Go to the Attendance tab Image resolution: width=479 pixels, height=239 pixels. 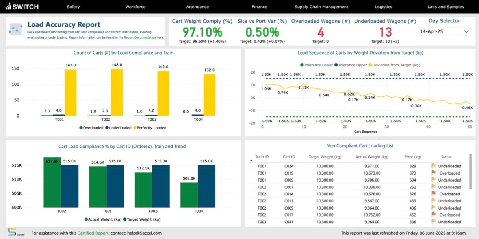click(x=197, y=7)
